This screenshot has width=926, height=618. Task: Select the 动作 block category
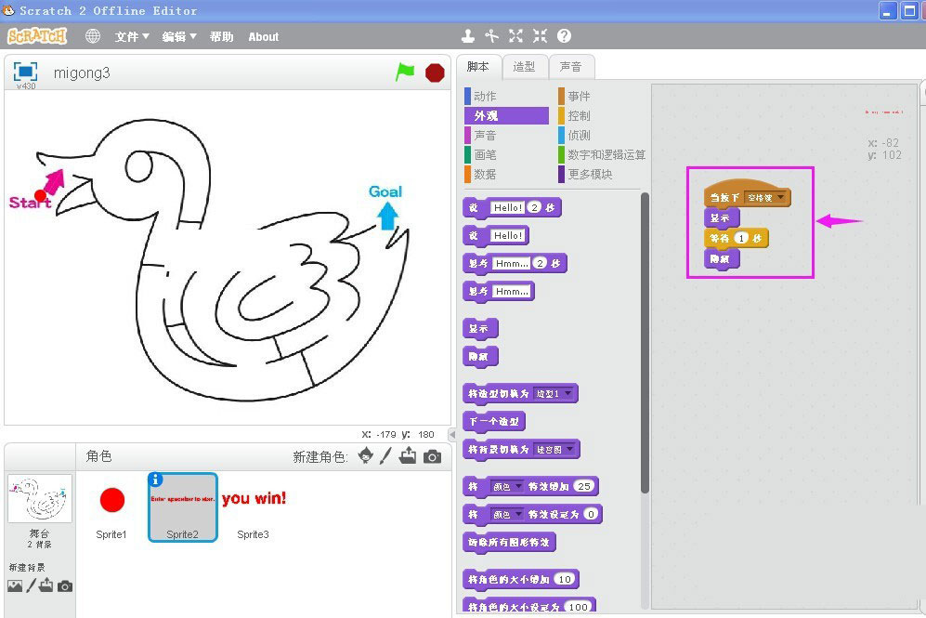pos(506,96)
